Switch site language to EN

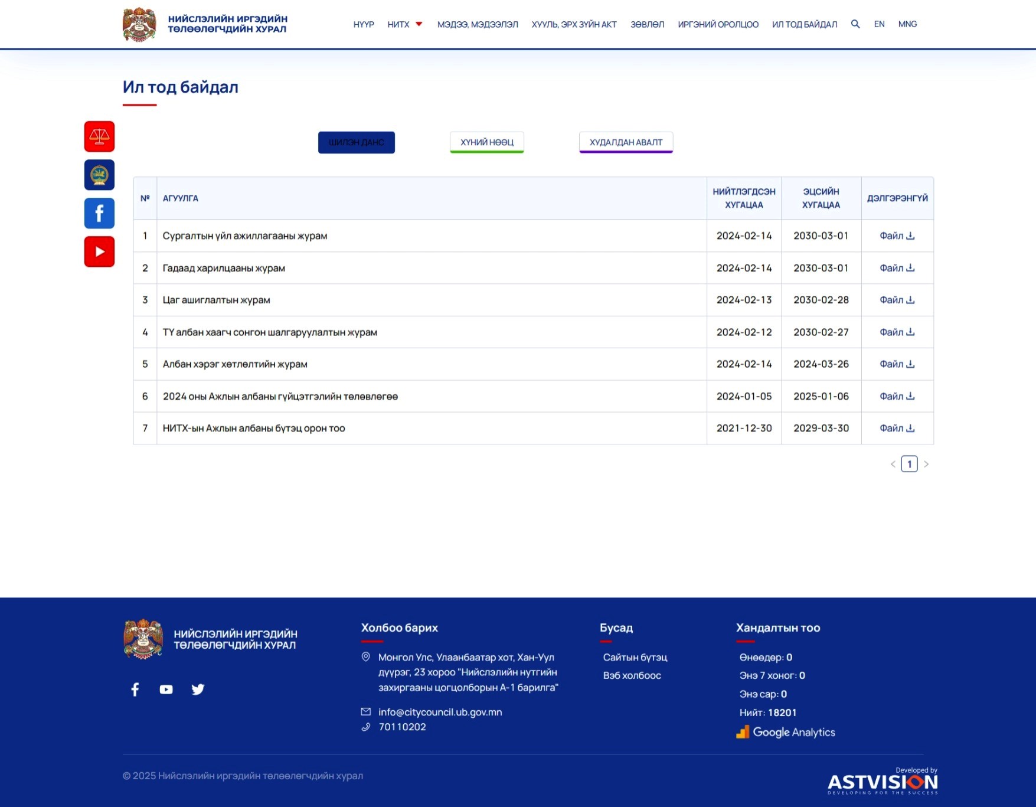pyautogui.click(x=879, y=24)
